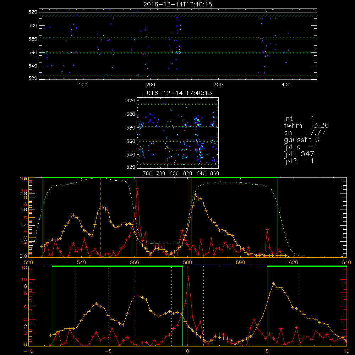Click orange x-axis label 540 on the profile plot

(x=81, y=262)
